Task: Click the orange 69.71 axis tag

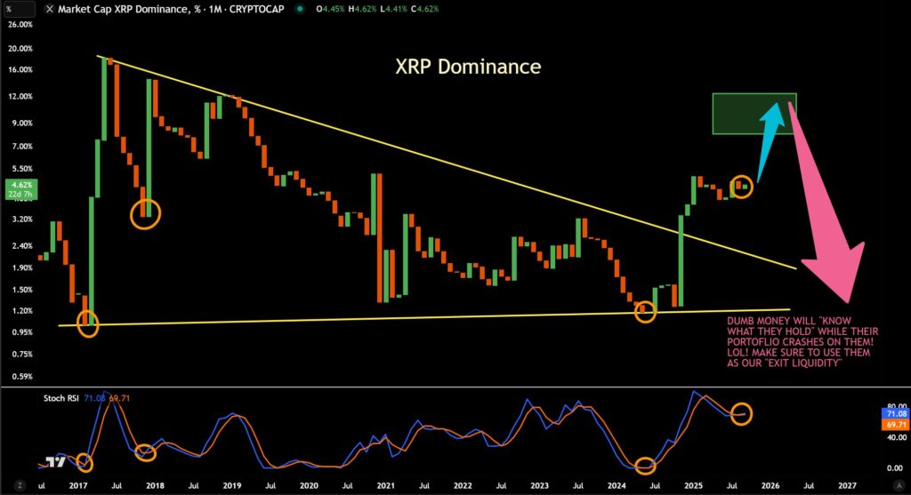Action: [897, 425]
